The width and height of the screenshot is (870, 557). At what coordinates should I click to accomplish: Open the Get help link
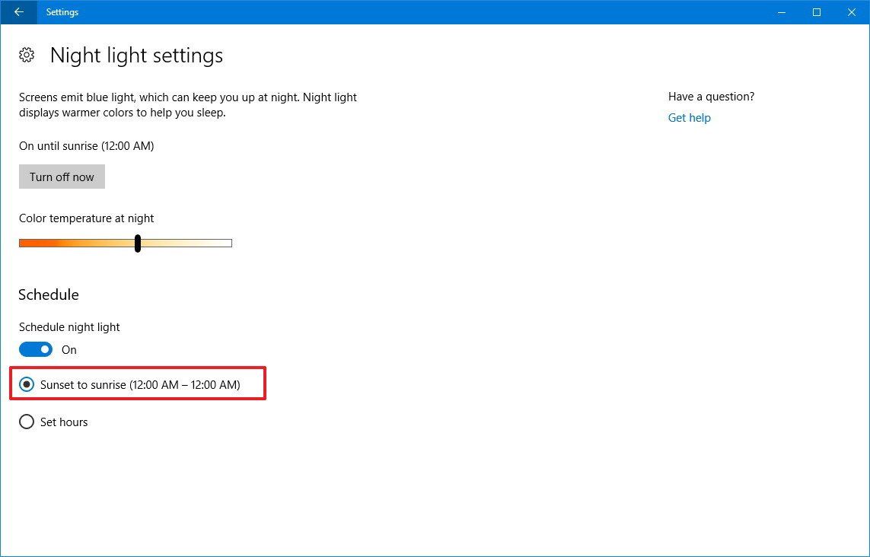(689, 117)
